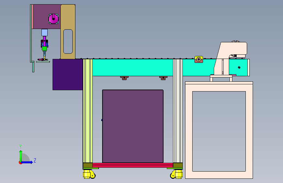
Task: Select the left yellow caster wheel
Action: pos(89,174)
